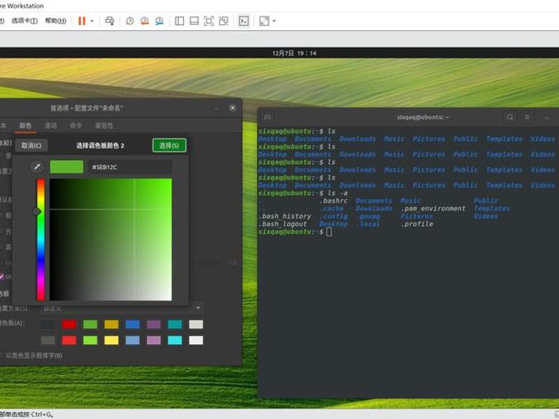This screenshot has height=419, width=559.
Task: Select the light purple palette swatch
Action: (154, 340)
